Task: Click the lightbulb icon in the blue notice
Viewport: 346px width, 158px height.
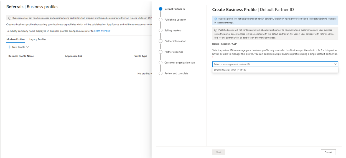Action: point(216,19)
